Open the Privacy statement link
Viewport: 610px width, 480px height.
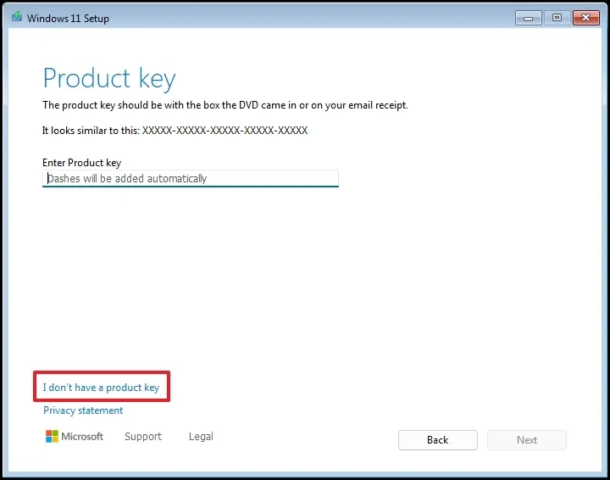point(83,410)
